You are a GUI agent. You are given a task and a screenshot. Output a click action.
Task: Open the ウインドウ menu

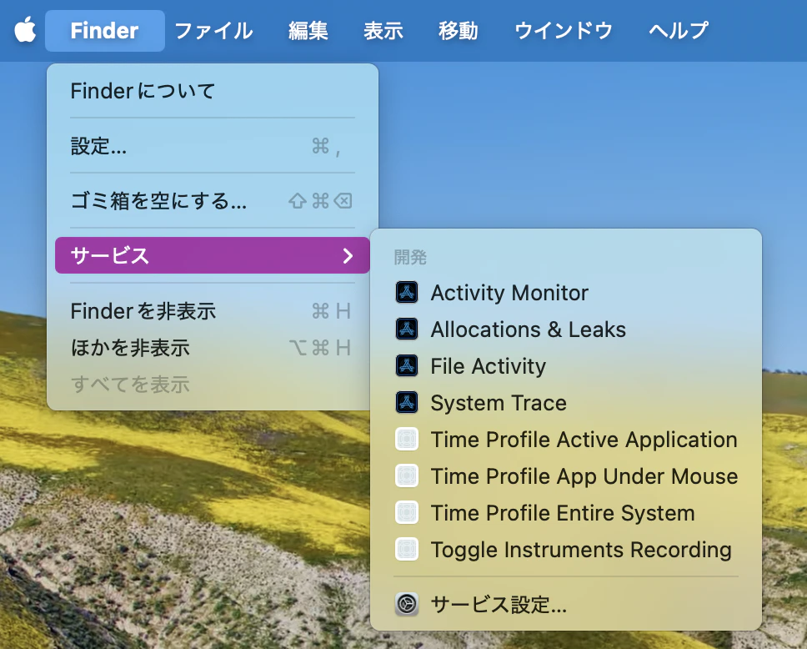tap(563, 30)
